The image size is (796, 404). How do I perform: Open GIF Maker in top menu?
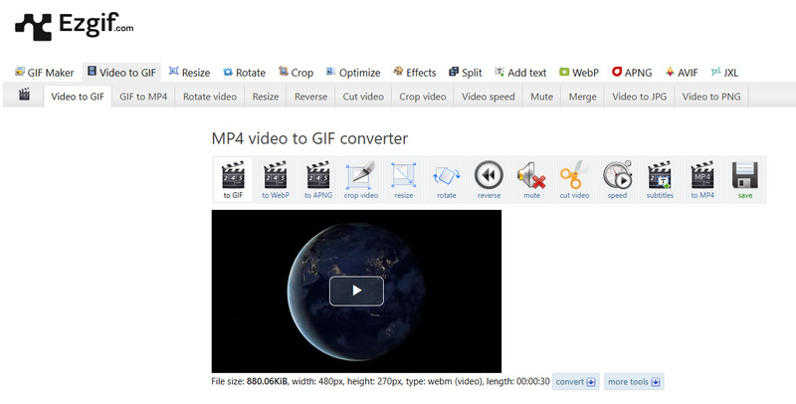tap(44, 73)
